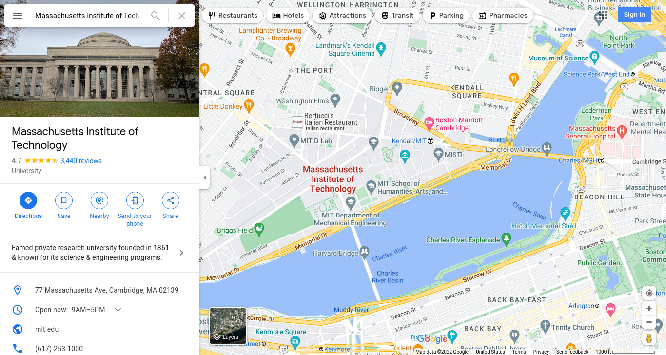The width and height of the screenshot is (666, 355).
Task: Share the MIT location
Action: pyautogui.click(x=171, y=206)
